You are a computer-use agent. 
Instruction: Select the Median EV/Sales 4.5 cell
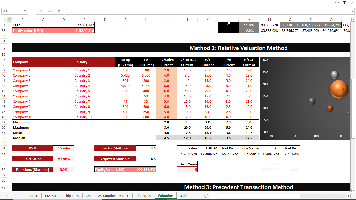click(x=167, y=138)
